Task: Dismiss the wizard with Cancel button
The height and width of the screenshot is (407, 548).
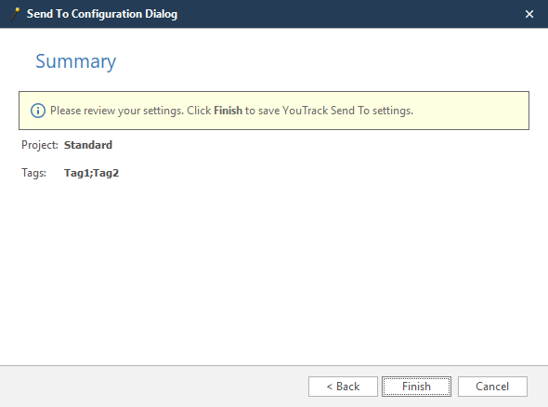Action: click(x=492, y=387)
